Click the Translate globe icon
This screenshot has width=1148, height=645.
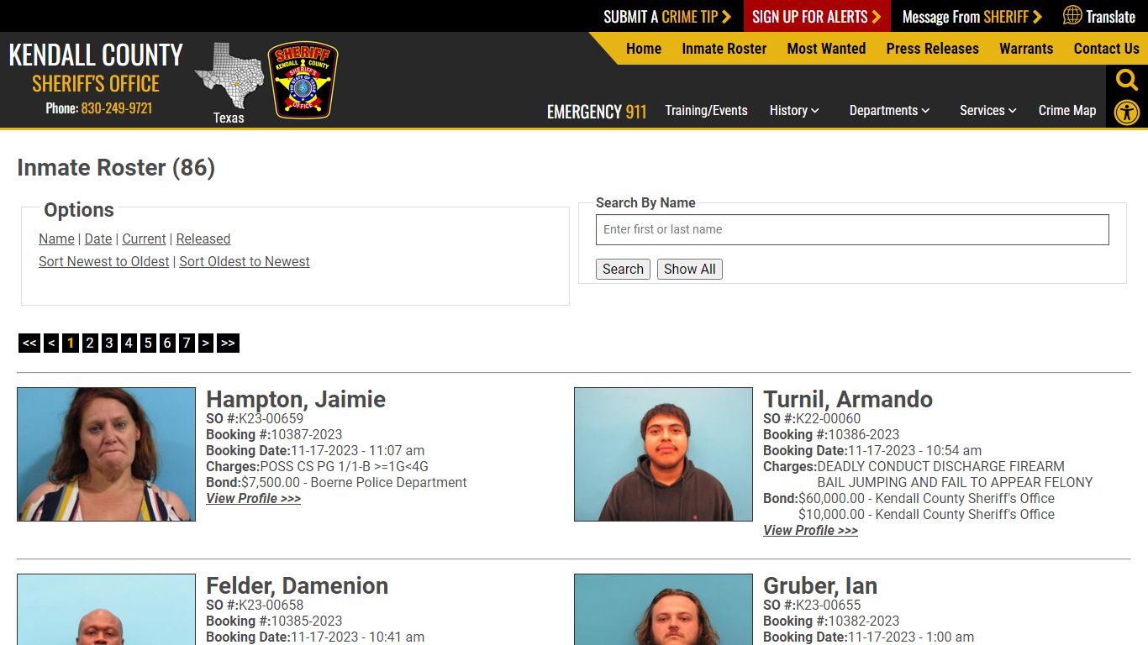pyautogui.click(x=1072, y=15)
